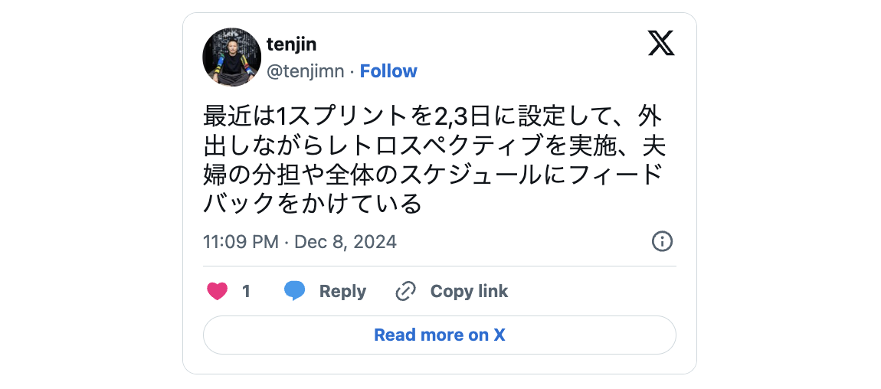
Task: Click the chain link copy icon
Action: [x=405, y=291]
